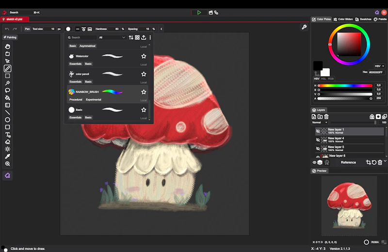This screenshot has height=252, width=388.
Task: Switch to Color Sliders tab
Action: click(x=343, y=19)
